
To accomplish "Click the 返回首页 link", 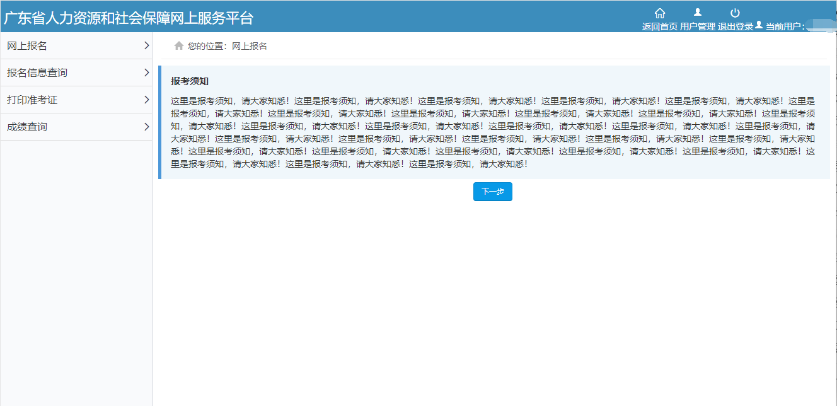I will pos(659,26).
